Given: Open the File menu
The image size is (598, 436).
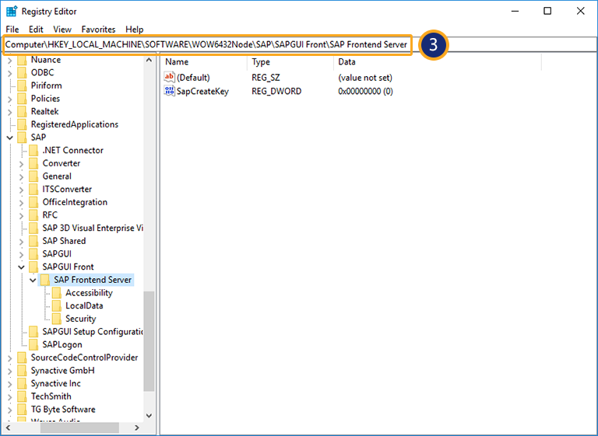Looking at the screenshot, I should point(12,29).
